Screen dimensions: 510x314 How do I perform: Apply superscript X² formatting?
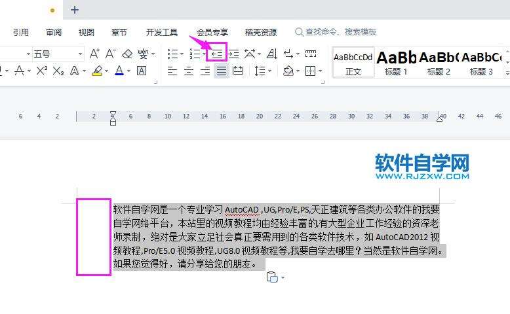coord(42,71)
